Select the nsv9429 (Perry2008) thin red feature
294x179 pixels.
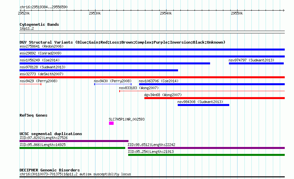click(x=30, y=84)
